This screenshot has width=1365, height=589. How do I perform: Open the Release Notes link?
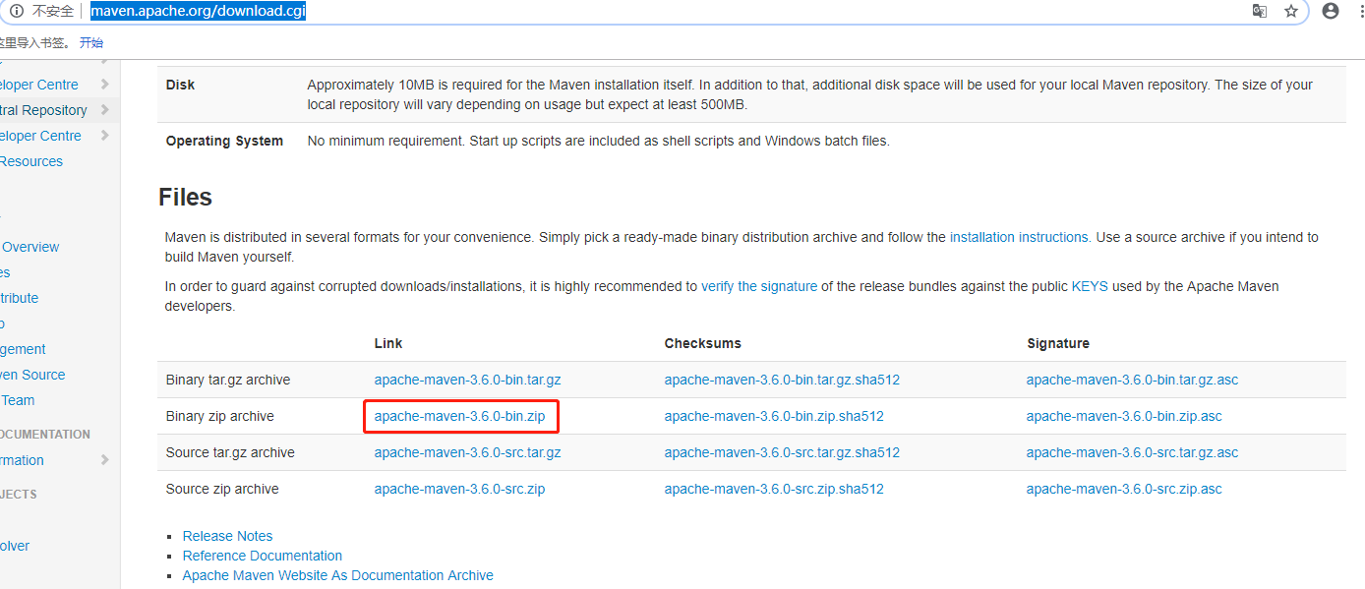228,536
